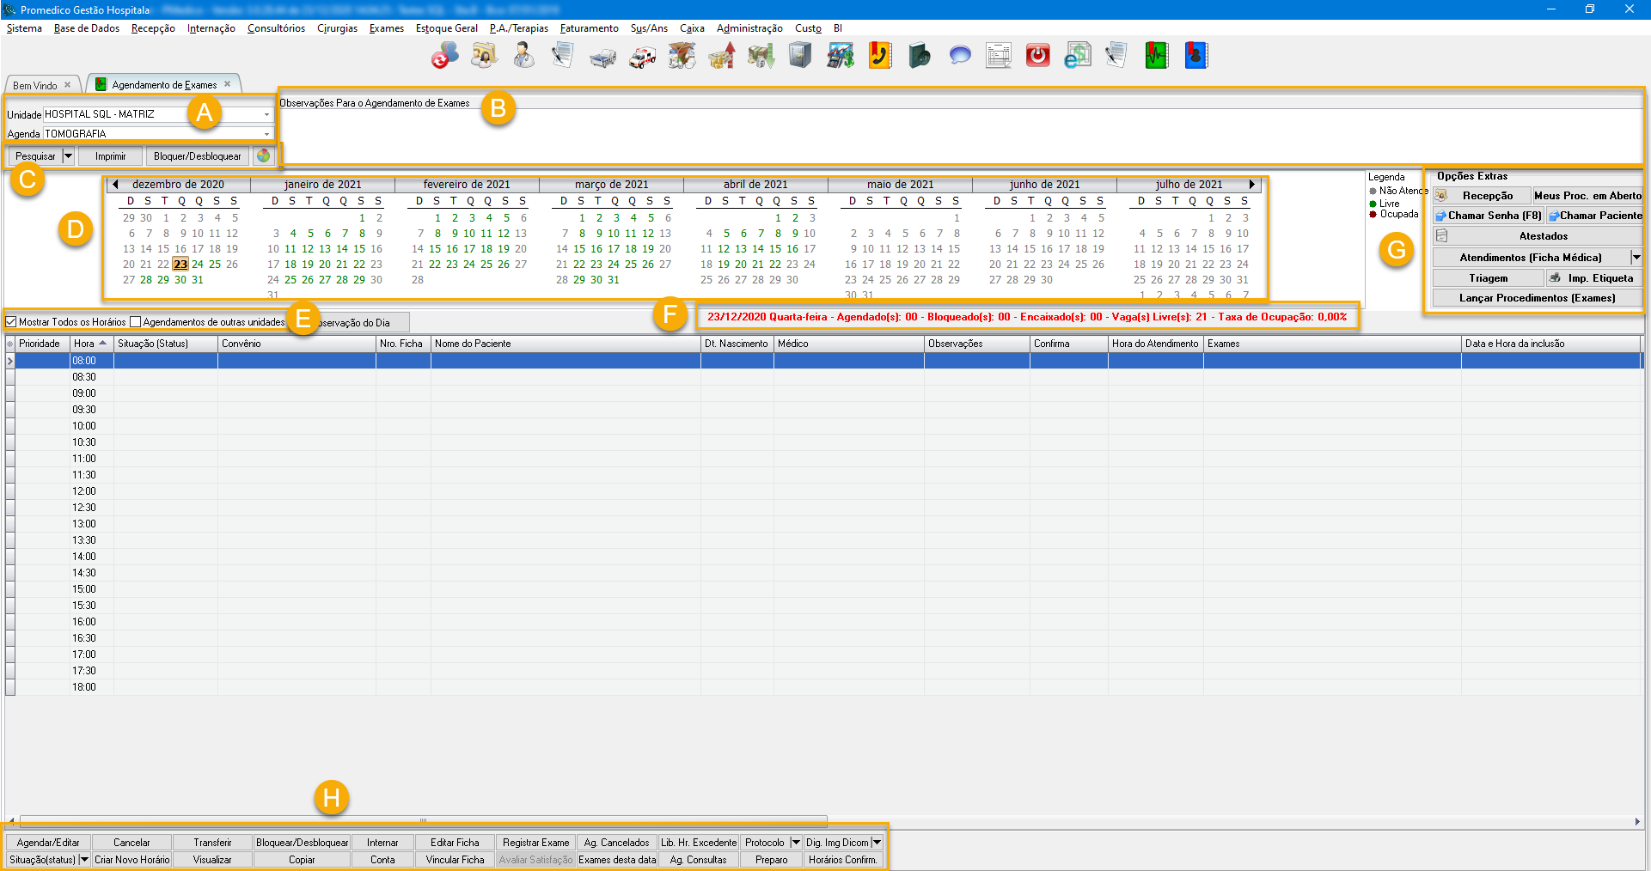
Task: Open the ambulance module icon
Action: [642, 57]
